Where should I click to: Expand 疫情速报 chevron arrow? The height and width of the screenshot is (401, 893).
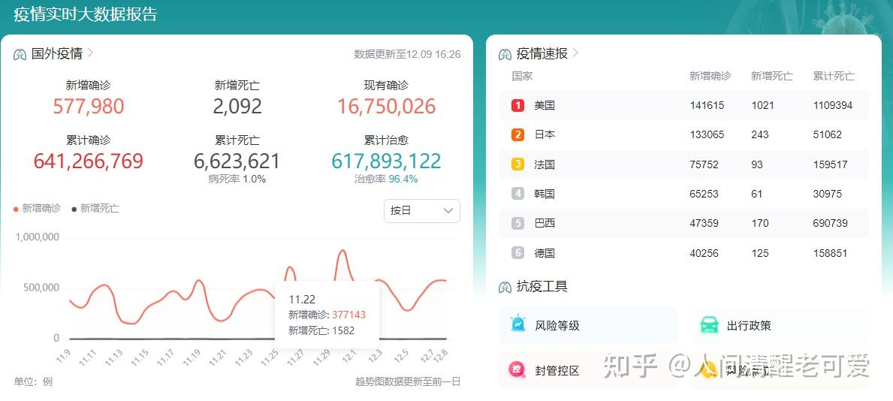tap(575, 53)
